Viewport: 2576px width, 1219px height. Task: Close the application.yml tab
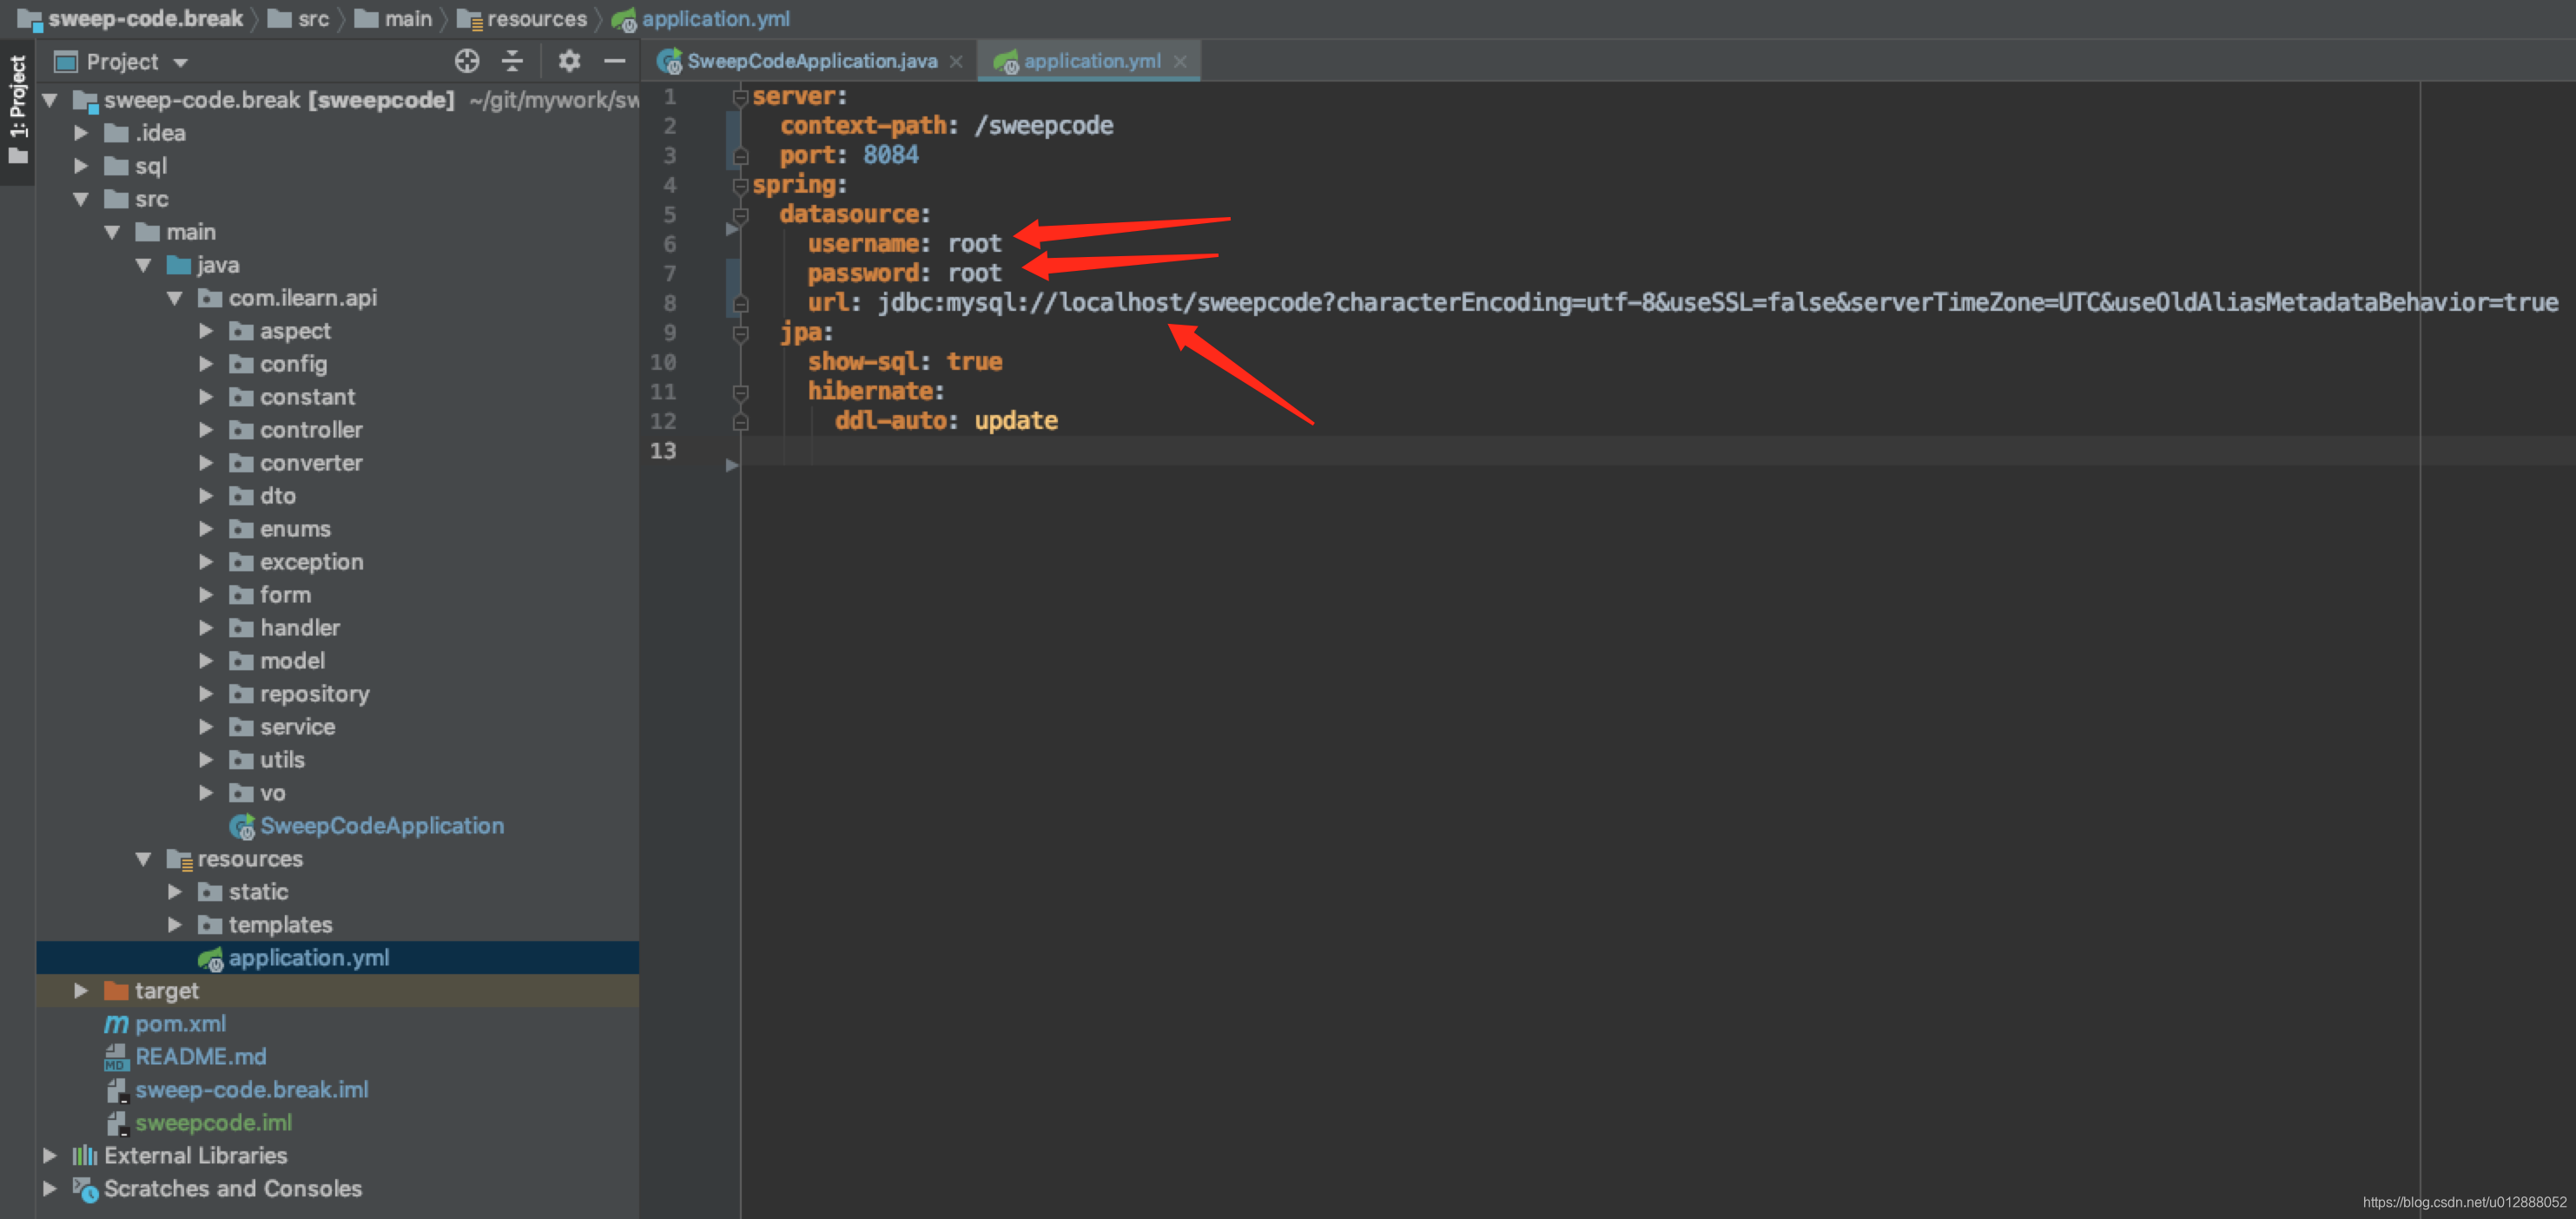pos(1180,62)
